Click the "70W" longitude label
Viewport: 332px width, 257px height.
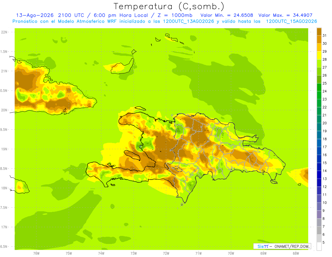pos(231,253)
